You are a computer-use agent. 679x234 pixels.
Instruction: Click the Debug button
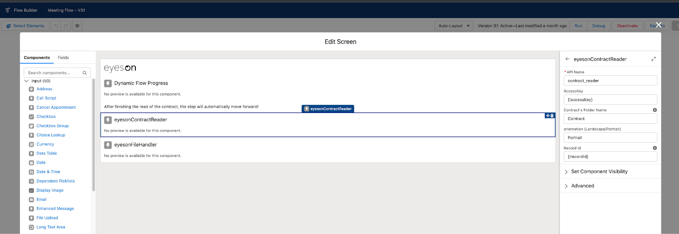pos(599,26)
